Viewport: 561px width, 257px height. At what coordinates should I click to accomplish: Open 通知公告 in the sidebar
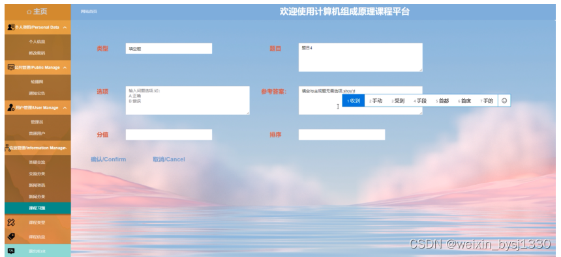37,93
